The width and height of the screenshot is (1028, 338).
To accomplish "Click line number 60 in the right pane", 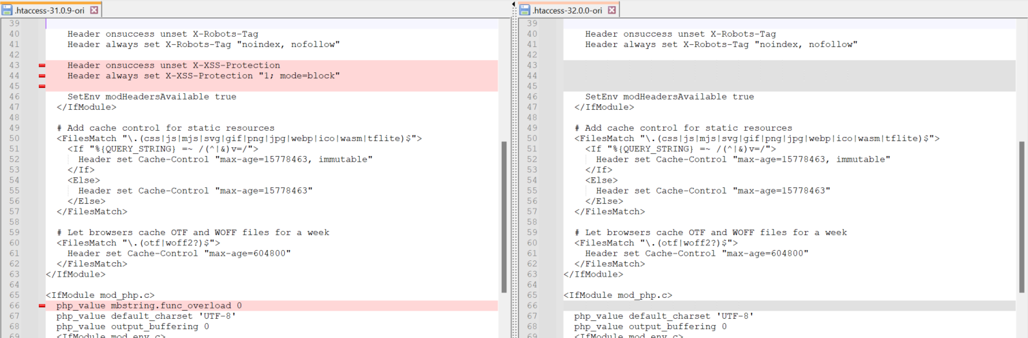I will click(x=532, y=243).
